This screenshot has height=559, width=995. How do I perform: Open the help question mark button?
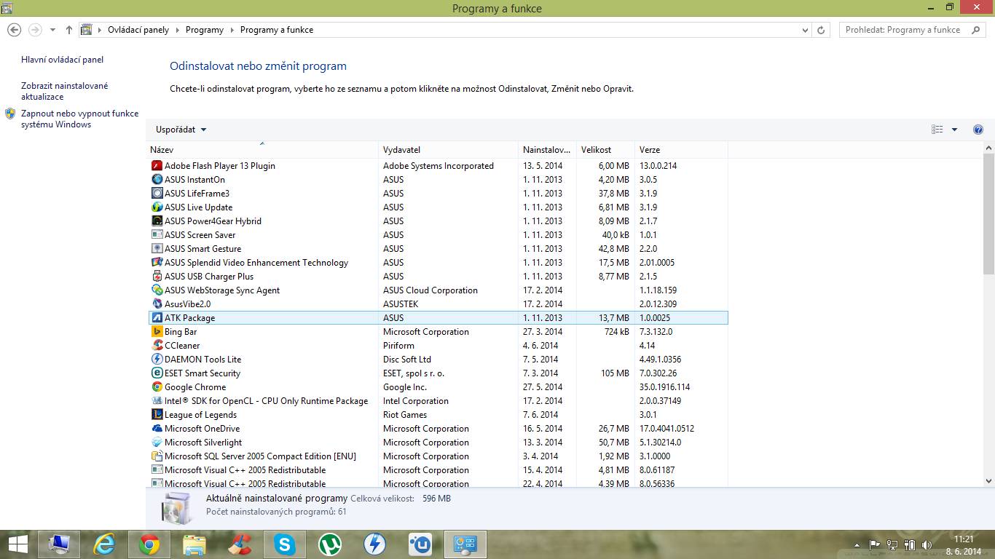point(978,130)
